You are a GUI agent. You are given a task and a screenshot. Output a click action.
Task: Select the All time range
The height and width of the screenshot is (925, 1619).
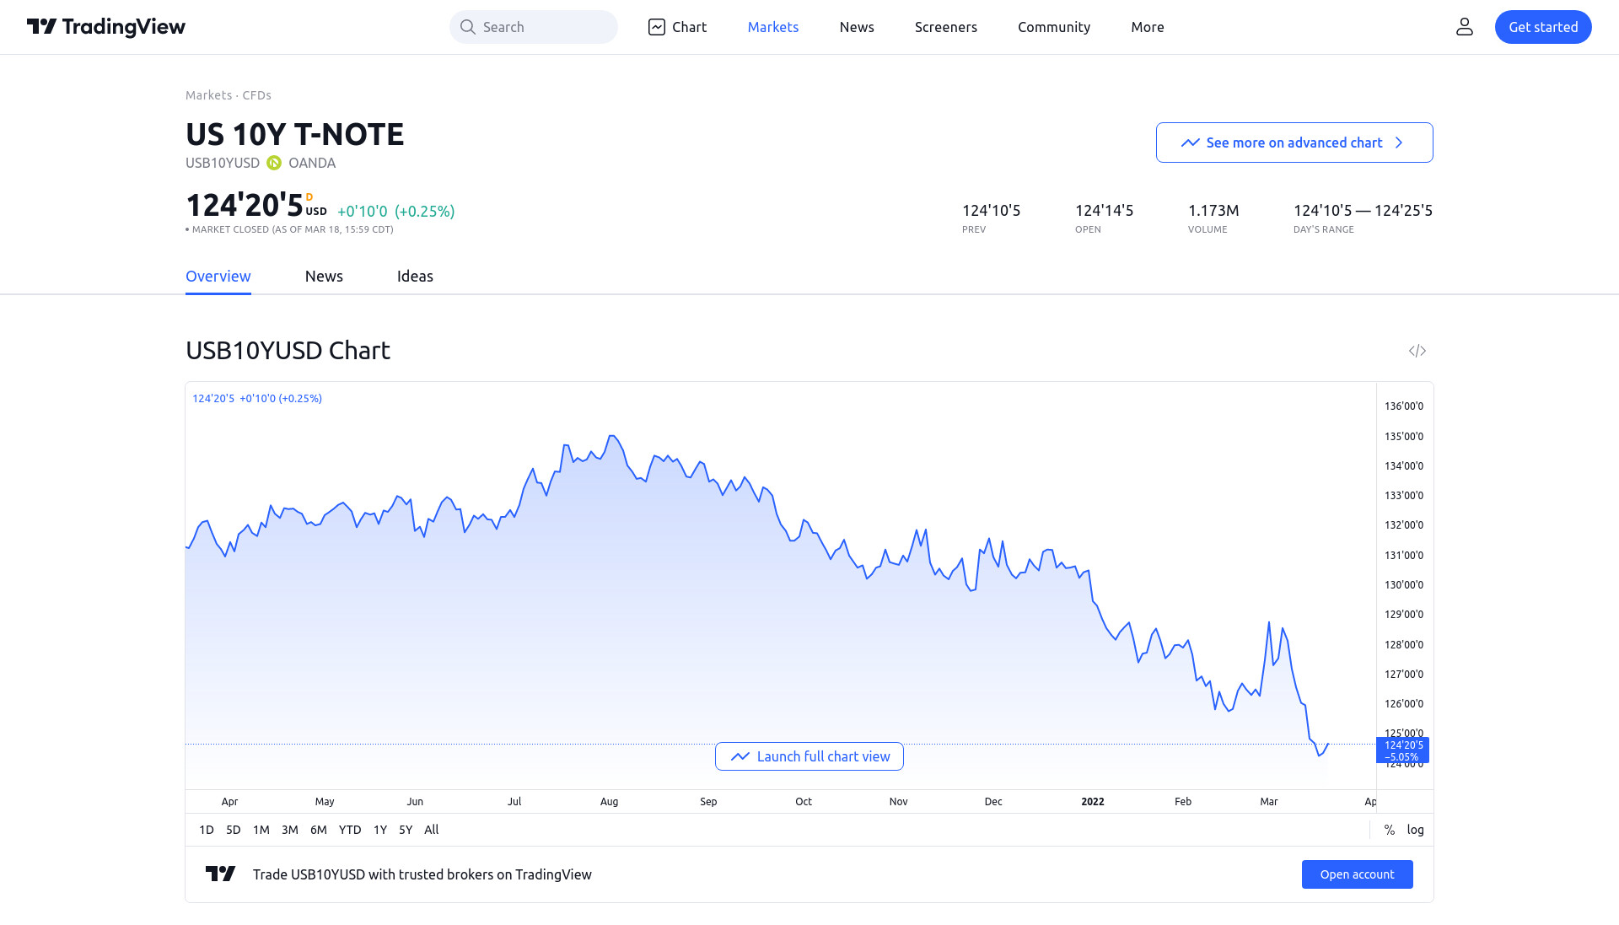tap(432, 830)
